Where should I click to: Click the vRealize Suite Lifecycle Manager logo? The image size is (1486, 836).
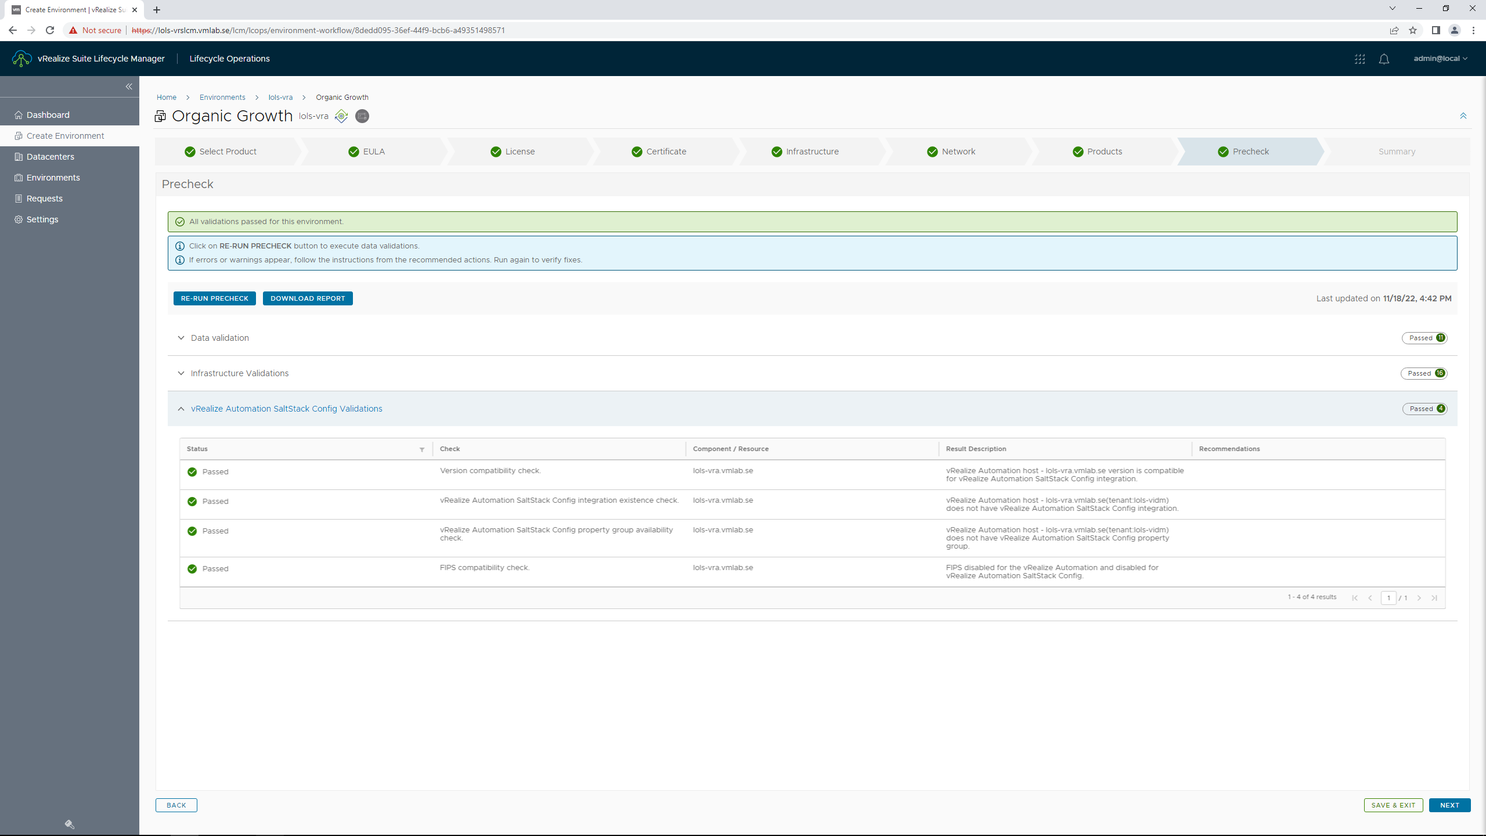click(x=21, y=59)
